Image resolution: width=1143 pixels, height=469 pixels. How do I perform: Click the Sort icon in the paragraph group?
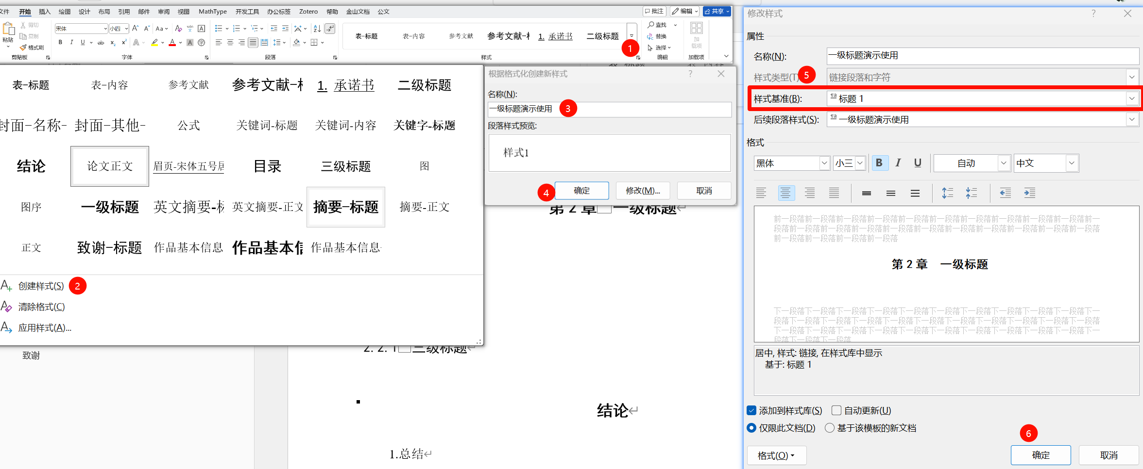point(317,29)
